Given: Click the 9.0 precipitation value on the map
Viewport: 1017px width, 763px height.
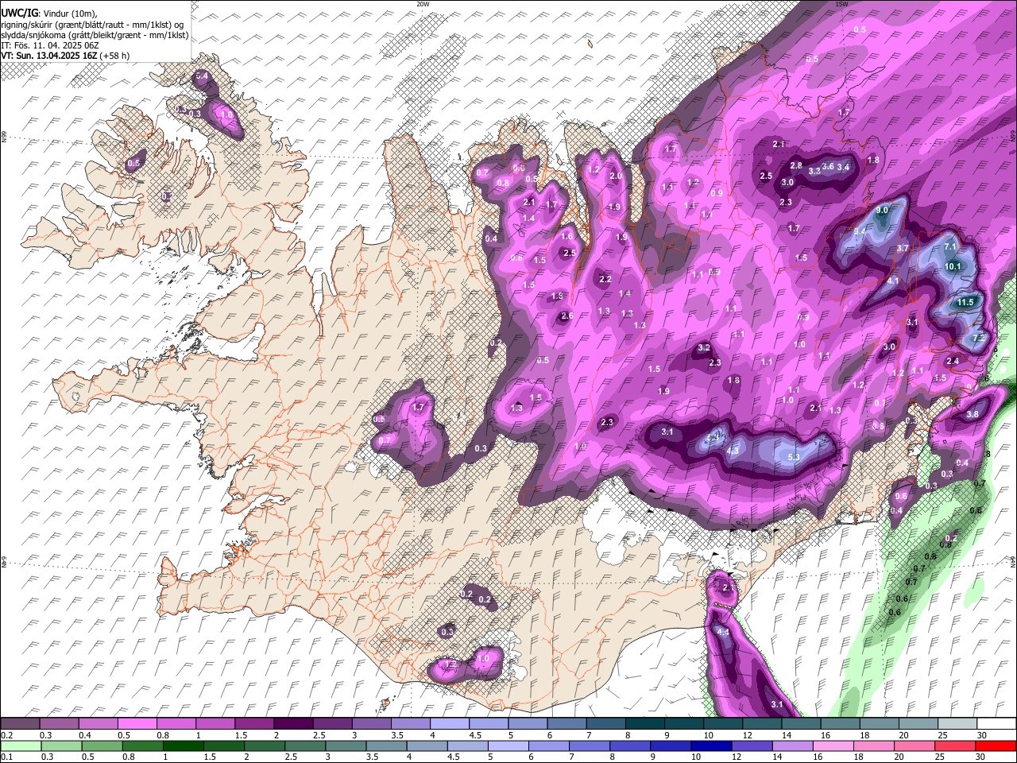Looking at the screenshot, I should [883, 210].
